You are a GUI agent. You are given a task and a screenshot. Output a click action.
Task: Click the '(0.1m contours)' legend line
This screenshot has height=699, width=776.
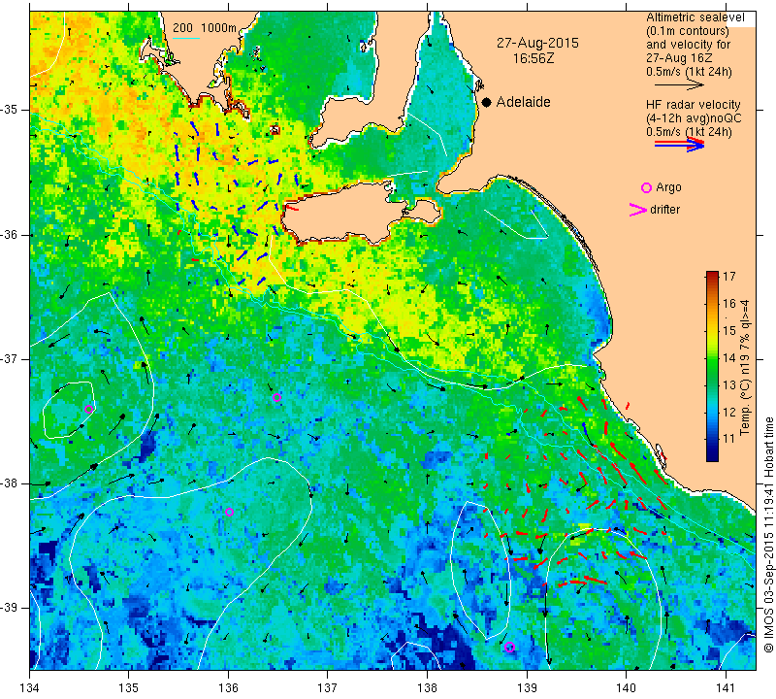coord(688,31)
